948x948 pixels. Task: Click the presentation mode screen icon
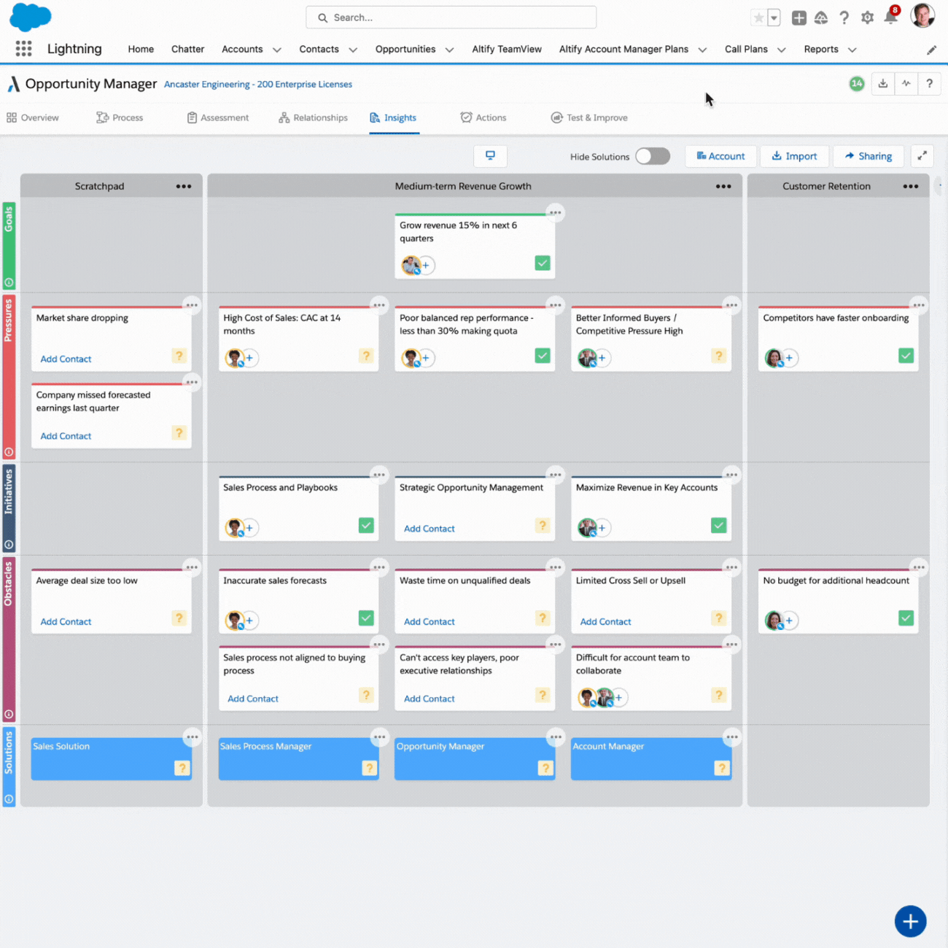coord(490,156)
